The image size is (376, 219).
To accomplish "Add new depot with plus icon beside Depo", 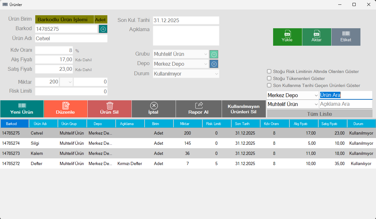I will tap(214, 64).
